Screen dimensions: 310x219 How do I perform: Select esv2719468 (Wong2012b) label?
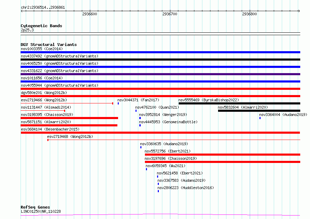point(70,136)
